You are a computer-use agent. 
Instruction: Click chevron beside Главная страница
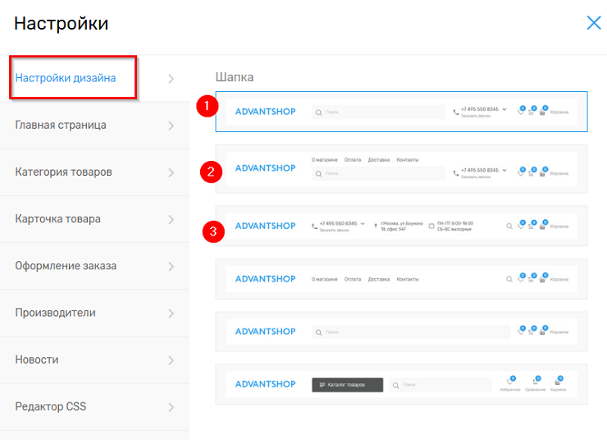[x=171, y=126]
